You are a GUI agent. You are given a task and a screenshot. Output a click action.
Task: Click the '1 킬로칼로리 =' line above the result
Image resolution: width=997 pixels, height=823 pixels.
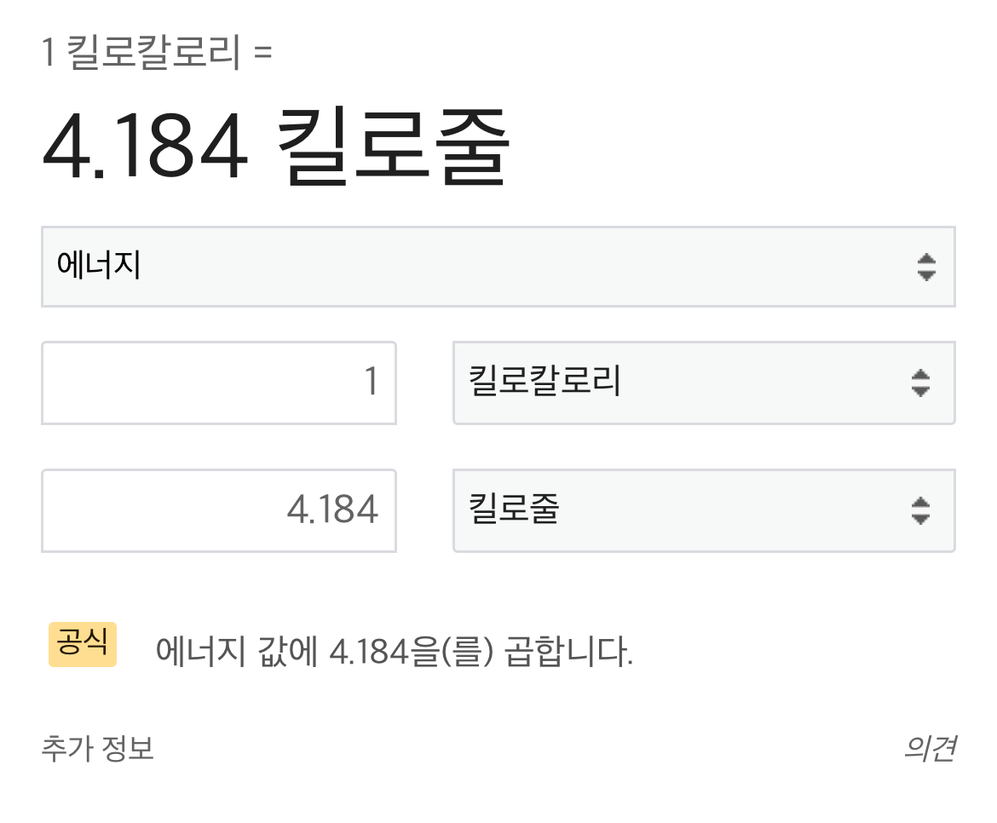pyautogui.click(x=157, y=54)
